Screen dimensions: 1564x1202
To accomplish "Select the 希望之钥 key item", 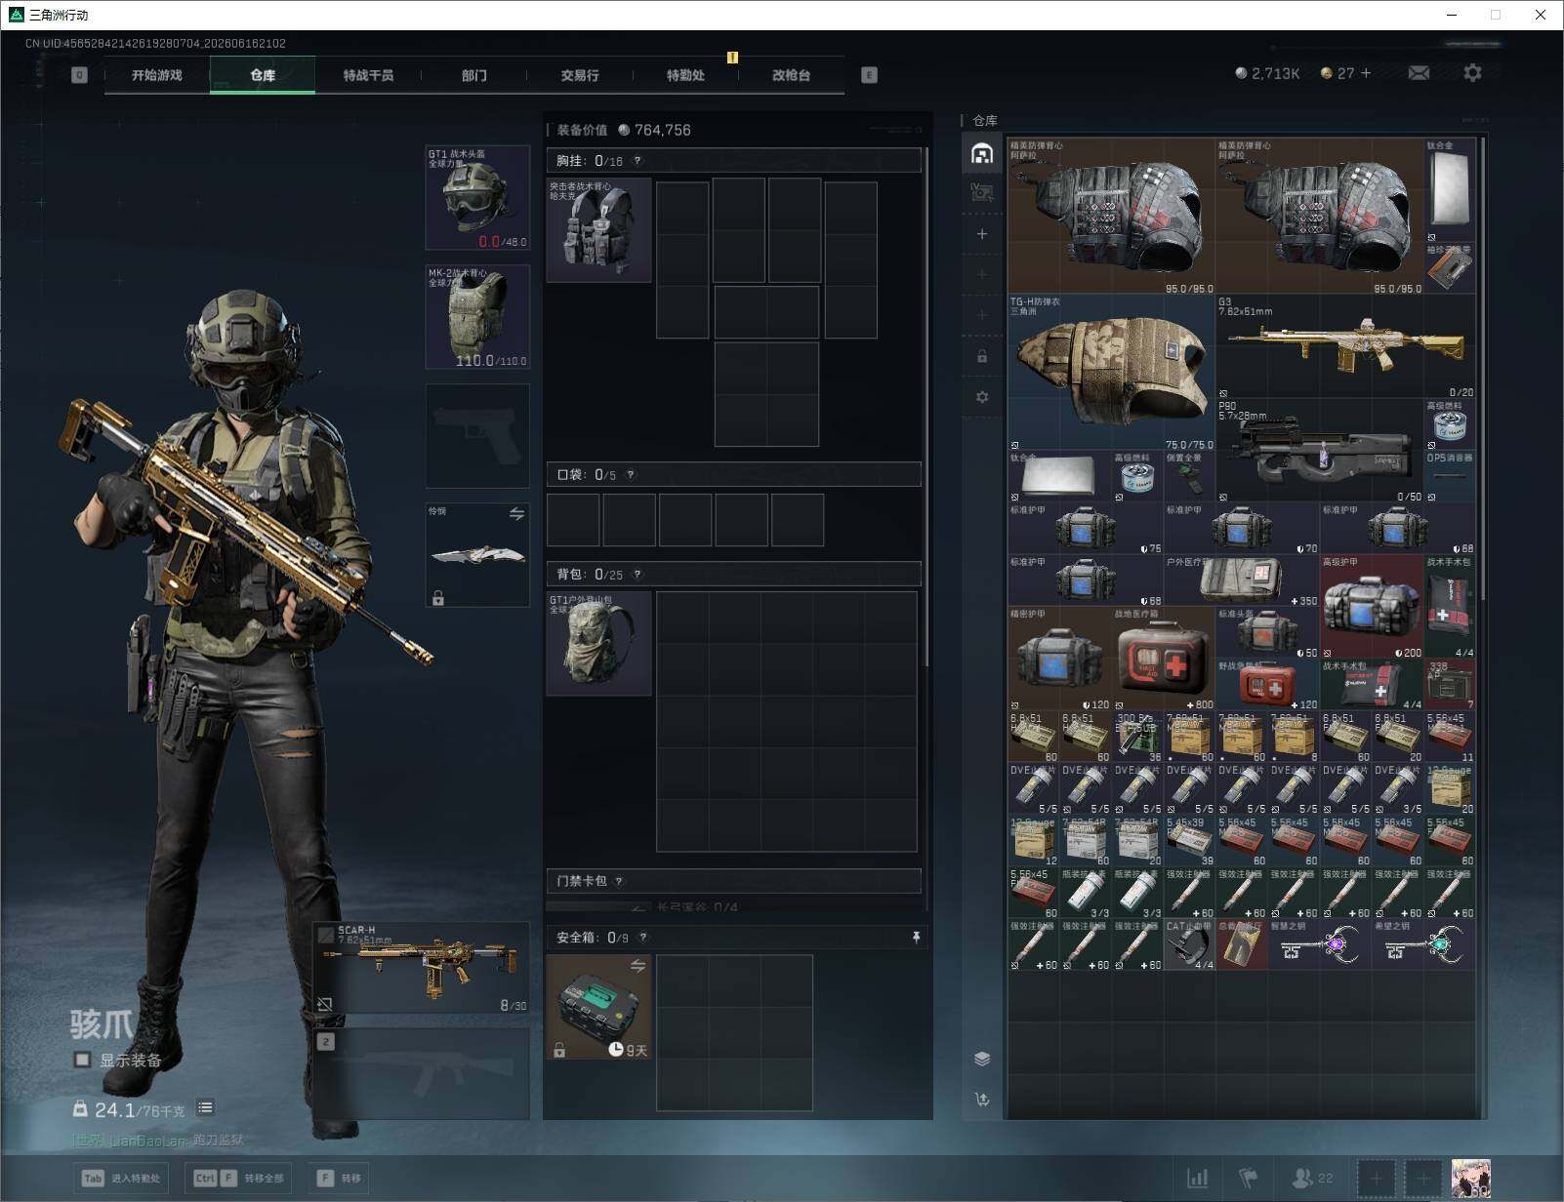I will 1422,944.
